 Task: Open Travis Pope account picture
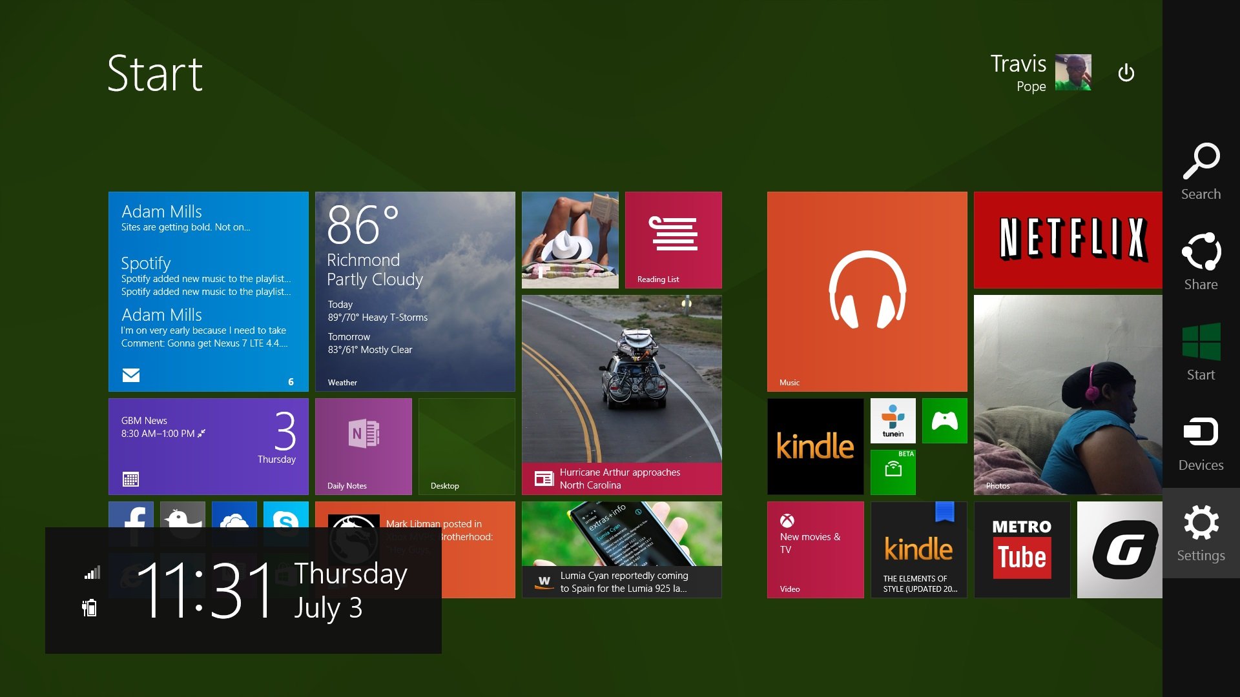click(x=1073, y=72)
